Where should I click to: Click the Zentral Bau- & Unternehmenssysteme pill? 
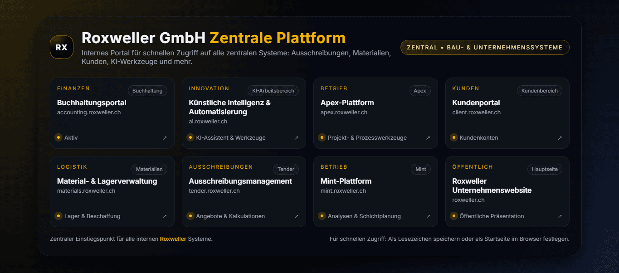coord(484,47)
